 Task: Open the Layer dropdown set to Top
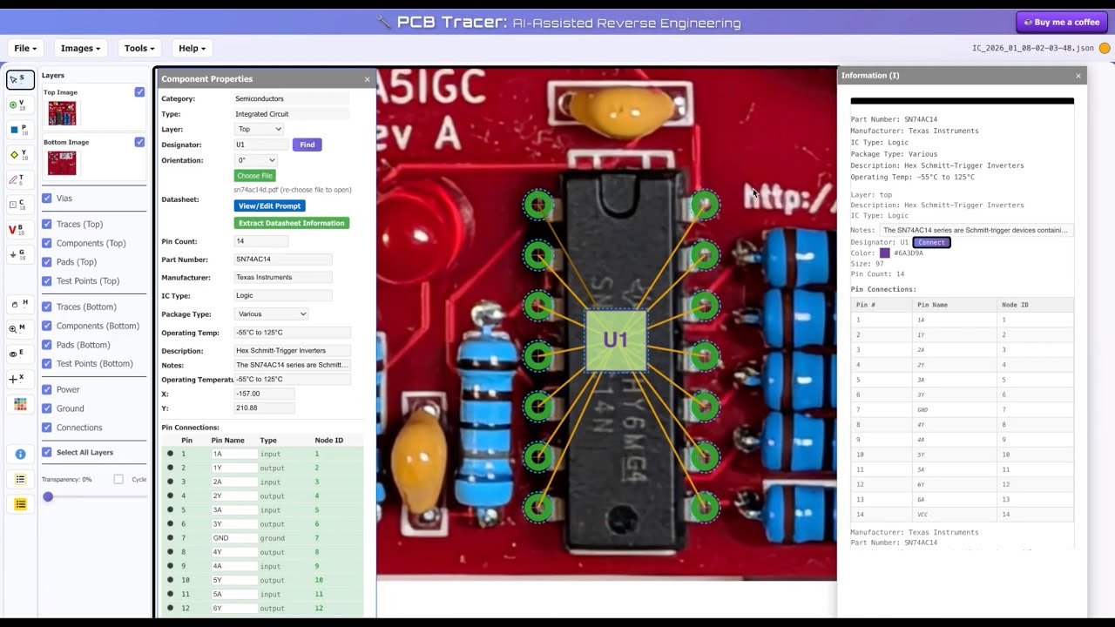[260, 129]
